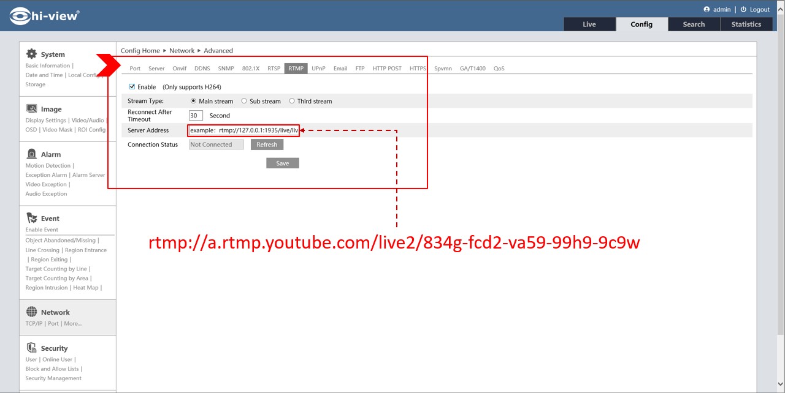This screenshot has width=785, height=393.
Task: Click the Server Address input field
Action: pyautogui.click(x=243, y=130)
